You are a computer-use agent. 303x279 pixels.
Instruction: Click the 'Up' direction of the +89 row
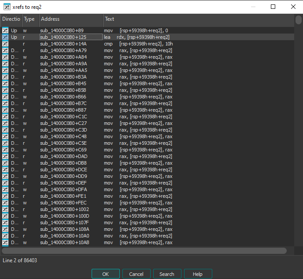point(14,30)
